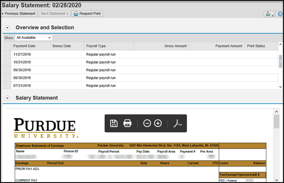Open the help icon
Image resolution: width=284 pixels, height=183 pixels.
(x=280, y=14)
